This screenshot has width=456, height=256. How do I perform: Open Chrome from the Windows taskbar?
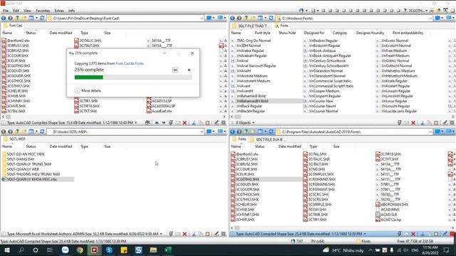(80, 250)
